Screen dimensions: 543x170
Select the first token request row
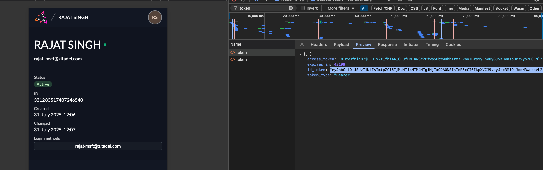(x=262, y=53)
